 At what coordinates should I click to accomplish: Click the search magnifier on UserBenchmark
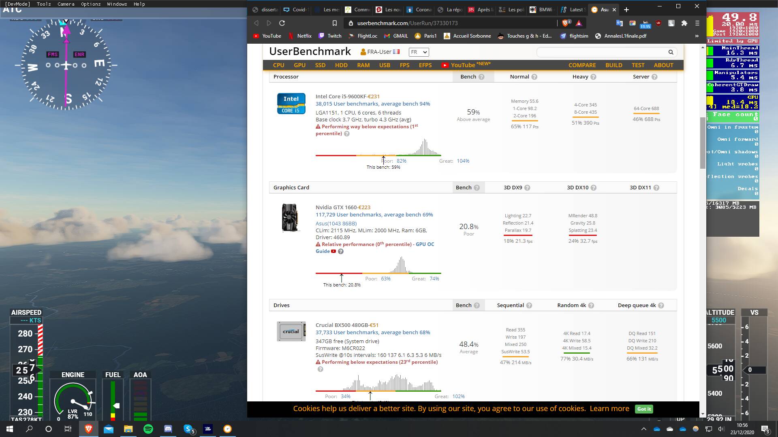pos(671,52)
